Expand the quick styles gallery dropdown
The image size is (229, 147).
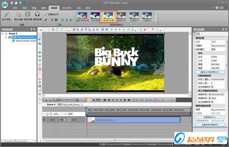pos(156,21)
